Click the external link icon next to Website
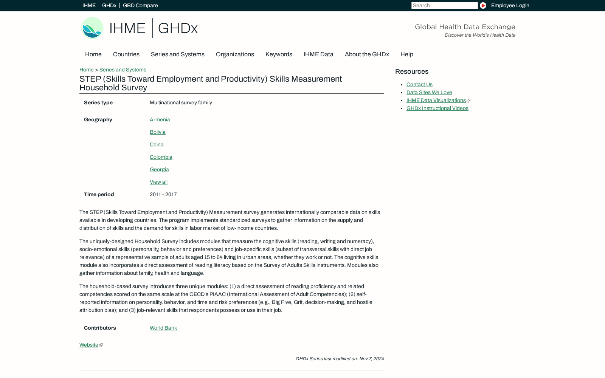This screenshot has width=605, height=378. [101, 345]
